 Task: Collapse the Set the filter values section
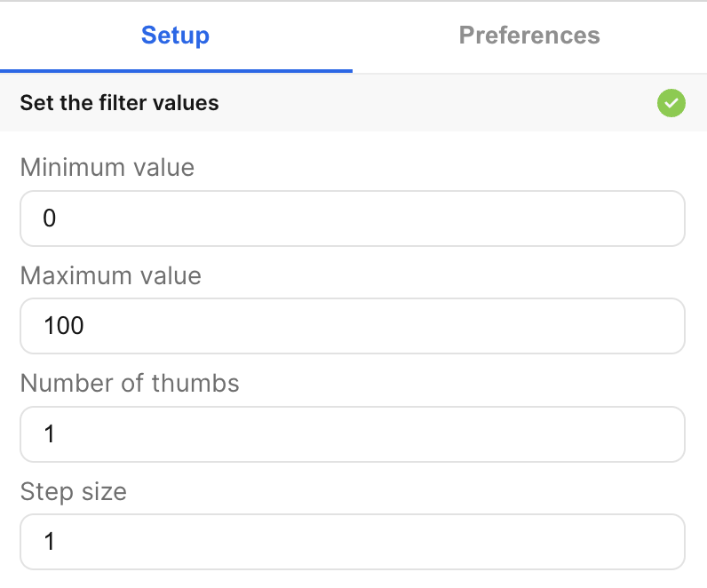point(353,103)
